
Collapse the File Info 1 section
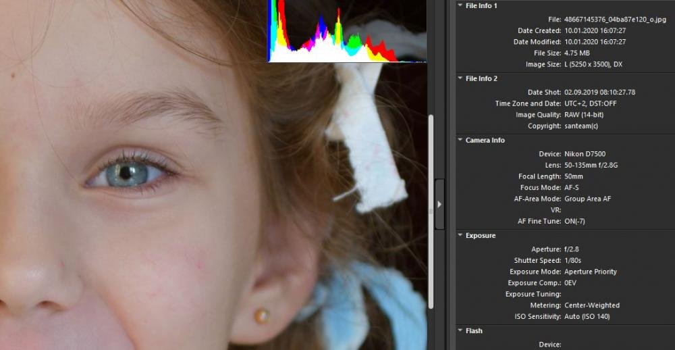[x=460, y=5]
